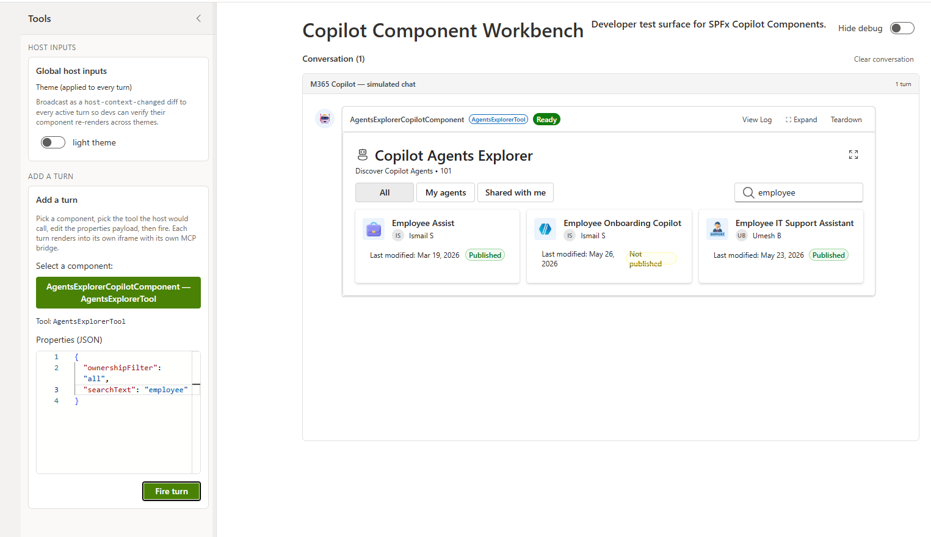Click the Employee Assist title

[x=423, y=223]
